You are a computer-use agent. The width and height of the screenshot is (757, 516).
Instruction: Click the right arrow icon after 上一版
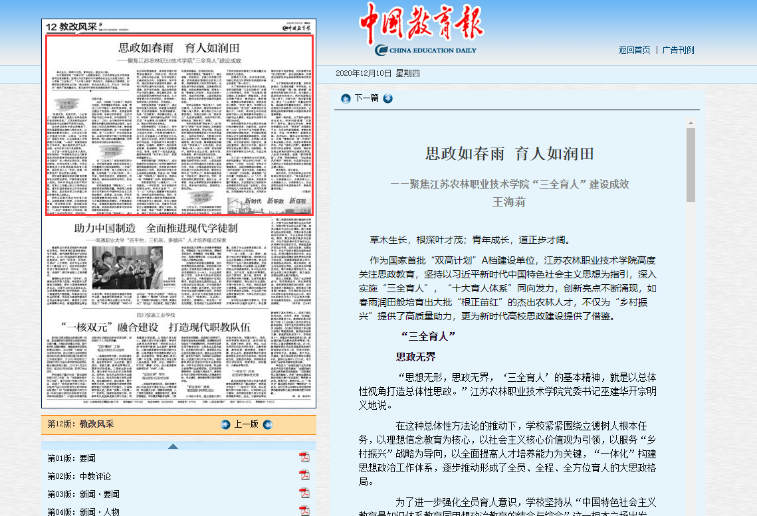[267, 424]
